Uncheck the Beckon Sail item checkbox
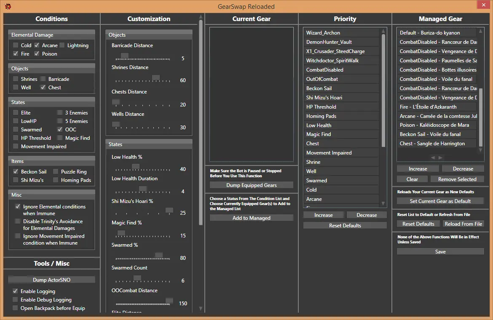 [x=16, y=172]
